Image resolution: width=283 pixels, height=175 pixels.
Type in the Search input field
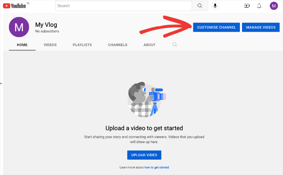pyautogui.click(x=124, y=6)
